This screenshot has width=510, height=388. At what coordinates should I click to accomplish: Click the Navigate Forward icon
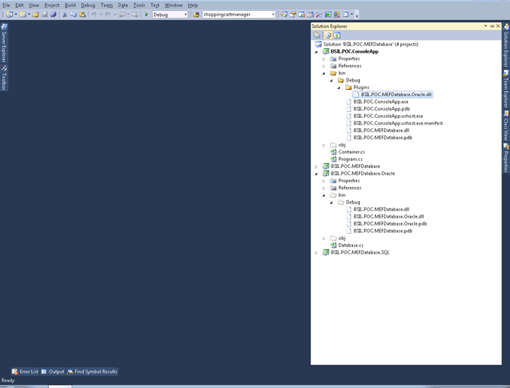(134, 14)
